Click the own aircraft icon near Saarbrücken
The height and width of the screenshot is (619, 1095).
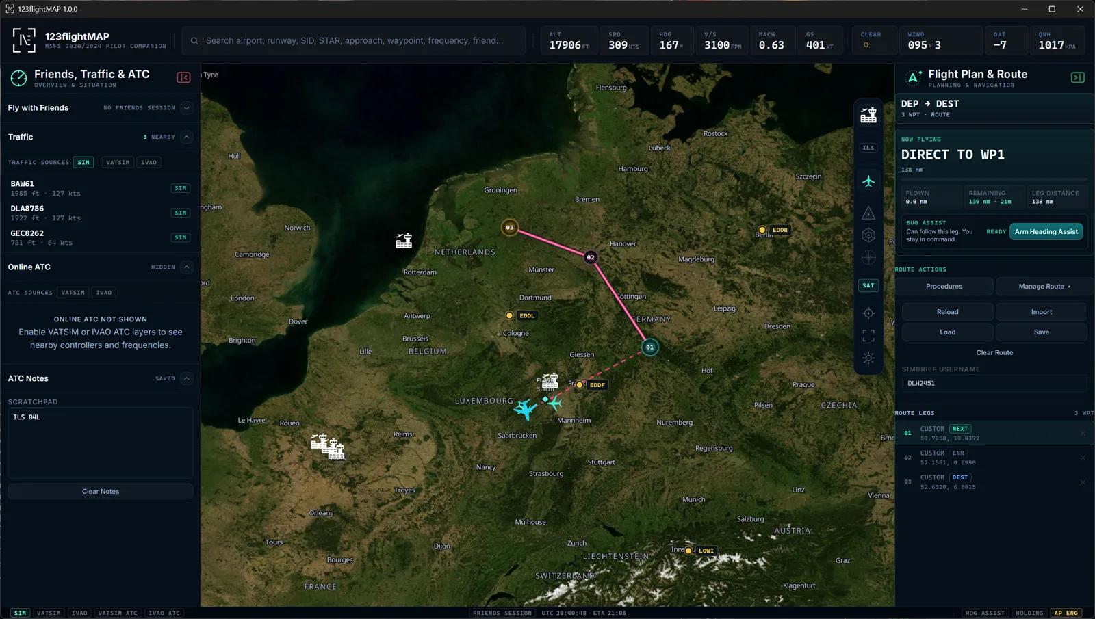click(526, 410)
